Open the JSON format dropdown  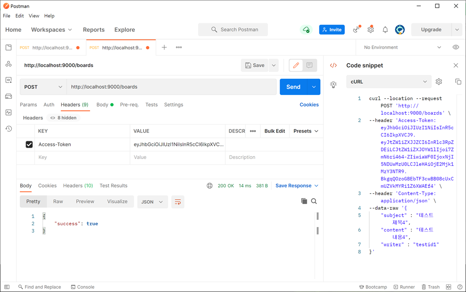[152, 202]
